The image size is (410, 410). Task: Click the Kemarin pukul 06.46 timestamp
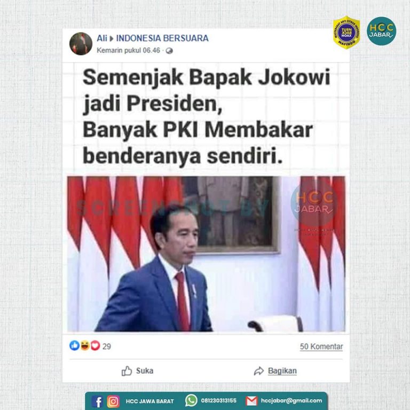[x=128, y=51]
